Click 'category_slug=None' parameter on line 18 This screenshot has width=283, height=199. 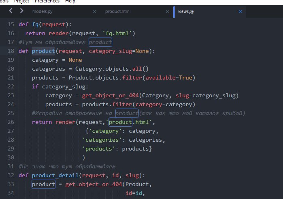point(119,51)
